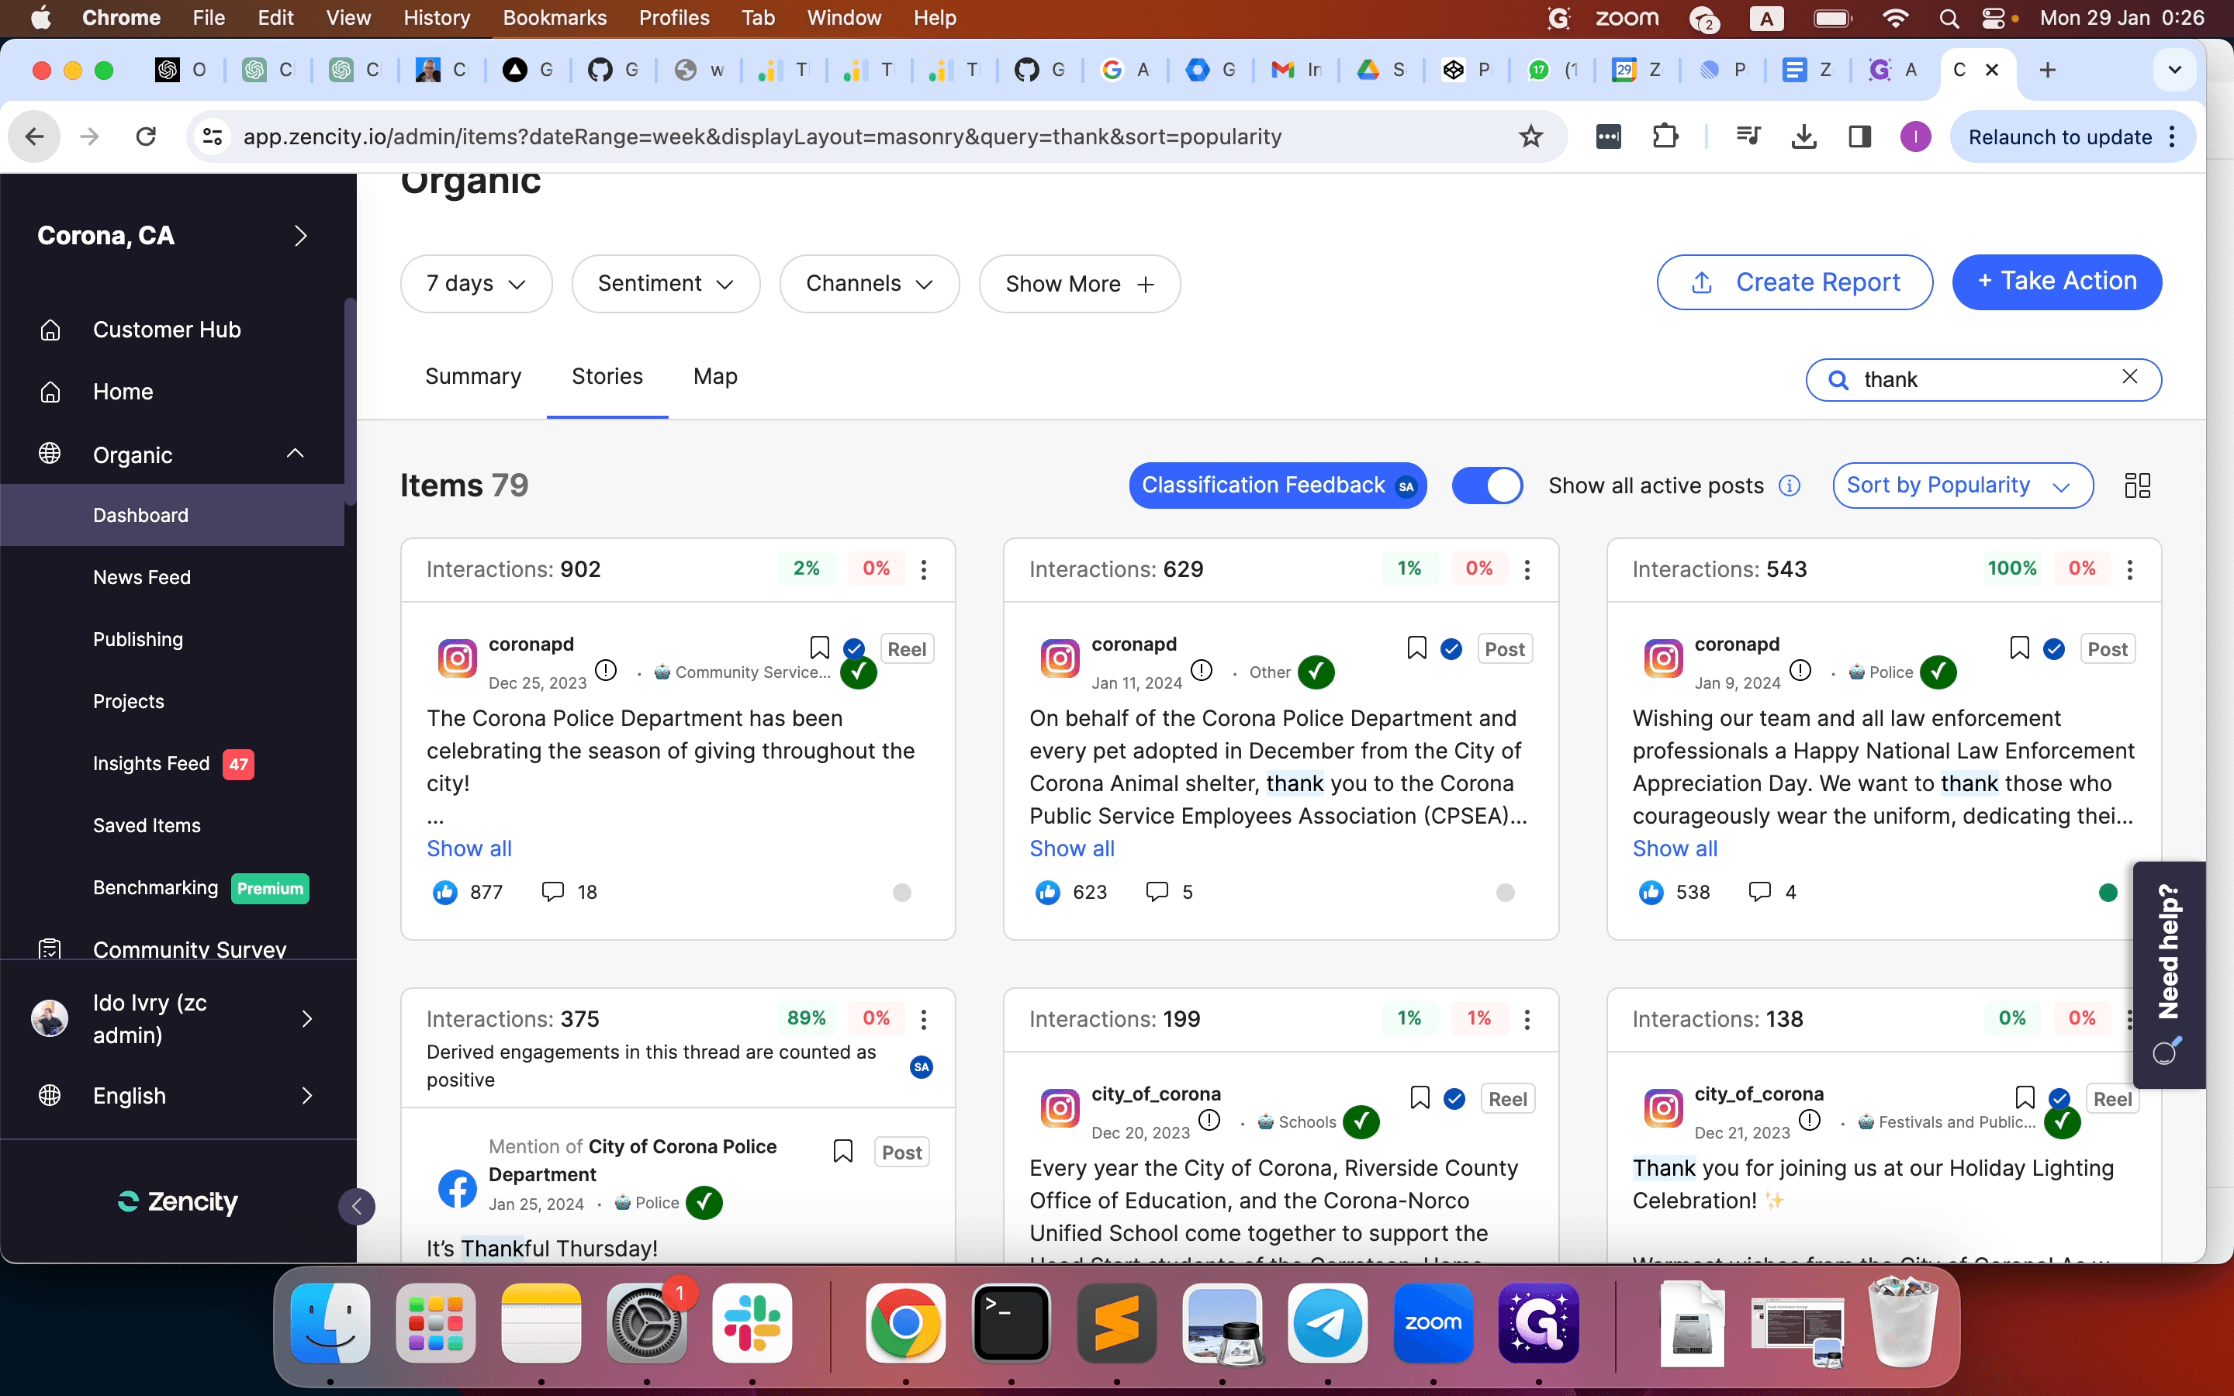Click Instagram icon on Jan 11 coronapd post

pos(1060,658)
